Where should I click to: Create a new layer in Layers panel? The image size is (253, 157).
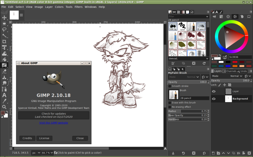[x=213, y=153]
